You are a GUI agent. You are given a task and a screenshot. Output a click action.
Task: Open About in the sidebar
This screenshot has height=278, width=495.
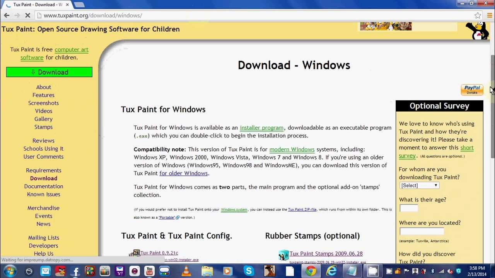point(44,87)
